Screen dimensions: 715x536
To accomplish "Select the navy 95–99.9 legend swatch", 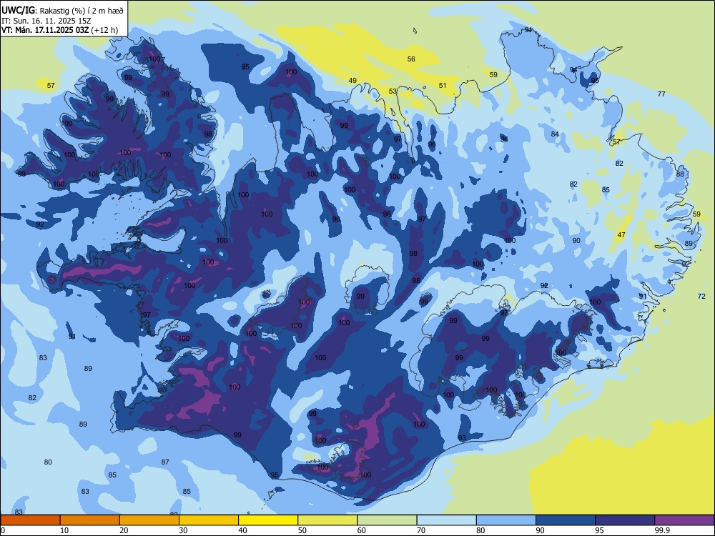I will coord(625,520).
